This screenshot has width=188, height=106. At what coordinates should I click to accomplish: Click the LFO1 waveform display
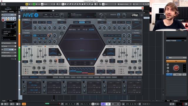(x=53, y=52)
